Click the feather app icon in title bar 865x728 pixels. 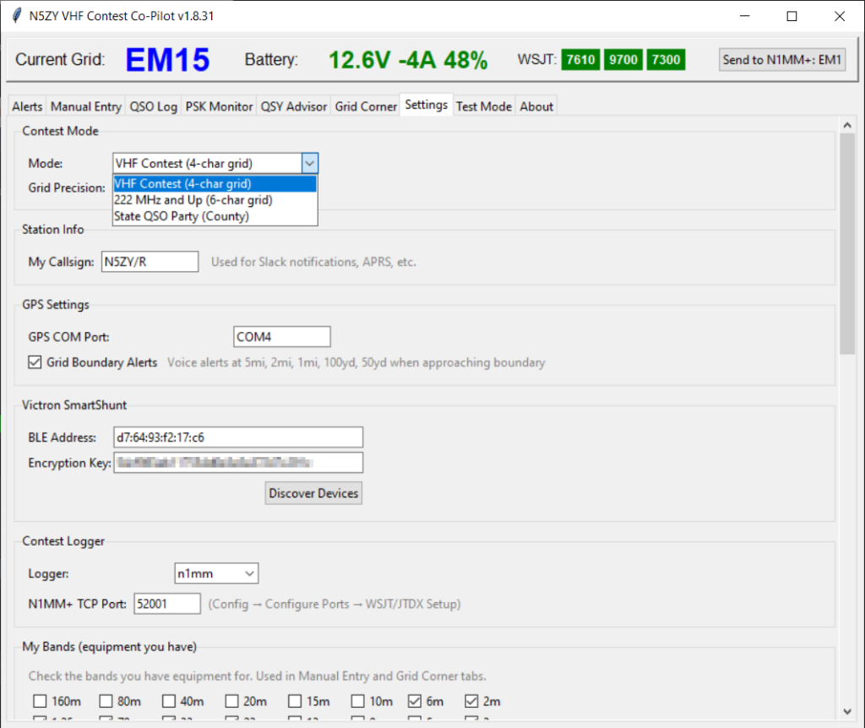[x=16, y=16]
